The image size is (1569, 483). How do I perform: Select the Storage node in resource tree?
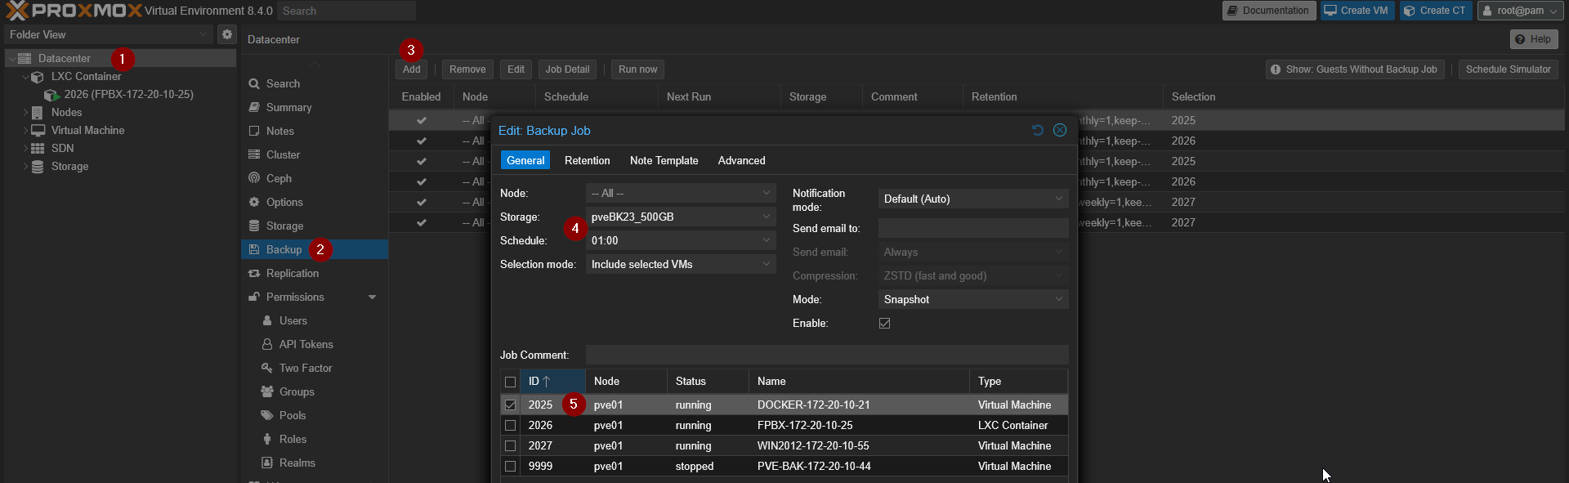tap(69, 166)
